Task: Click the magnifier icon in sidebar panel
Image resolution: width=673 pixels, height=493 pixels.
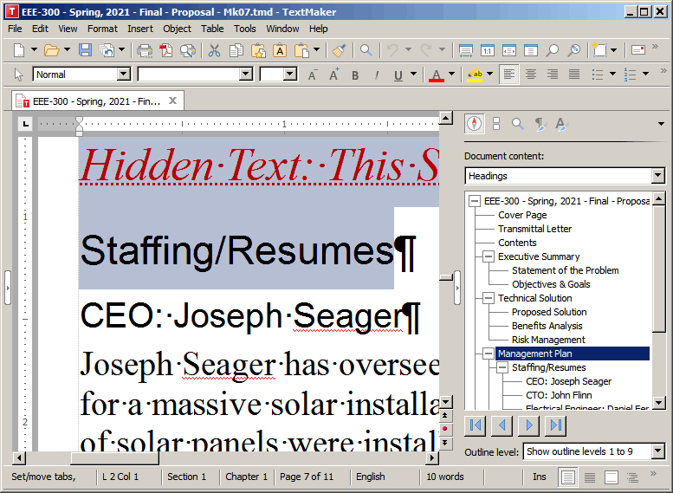Action: pos(518,124)
